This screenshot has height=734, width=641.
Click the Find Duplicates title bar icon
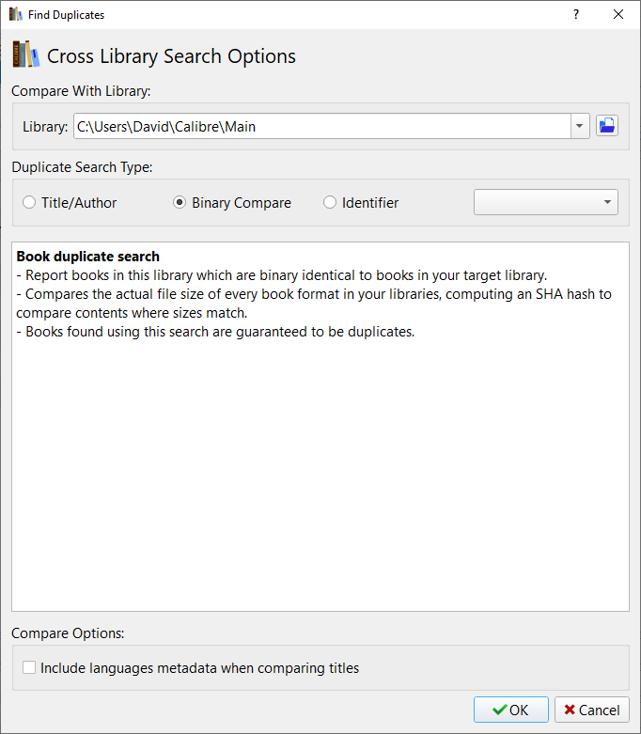[15, 15]
